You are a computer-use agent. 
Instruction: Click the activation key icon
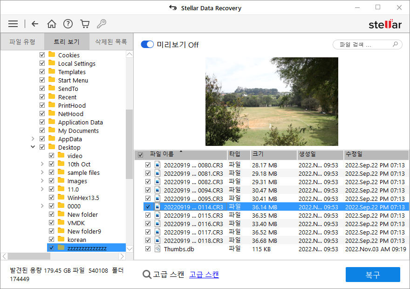point(101,24)
